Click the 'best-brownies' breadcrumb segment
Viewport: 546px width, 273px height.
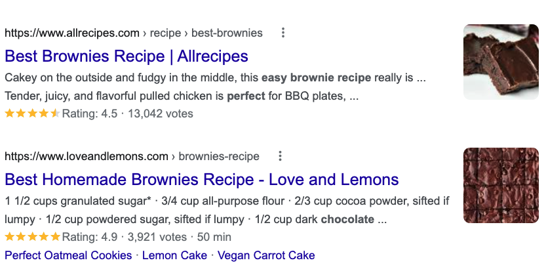[x=227, y=33]
